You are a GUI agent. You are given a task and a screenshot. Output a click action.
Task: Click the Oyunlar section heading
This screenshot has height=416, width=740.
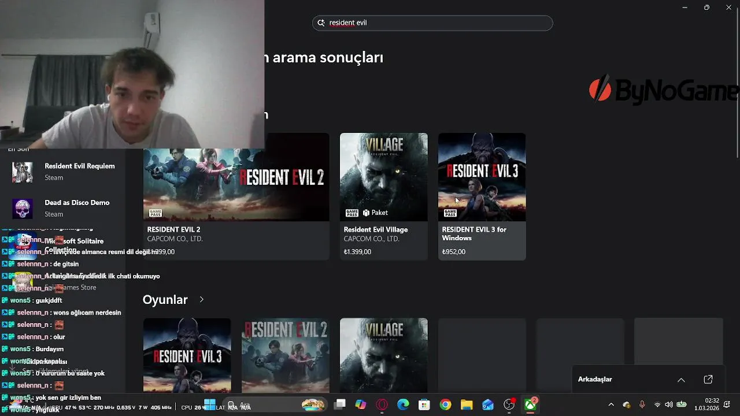click(165, 299)
